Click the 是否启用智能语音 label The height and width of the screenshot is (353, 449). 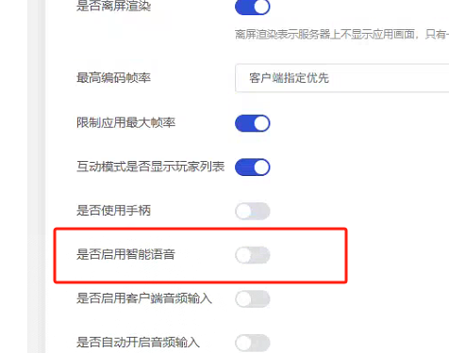click(125, 254)
